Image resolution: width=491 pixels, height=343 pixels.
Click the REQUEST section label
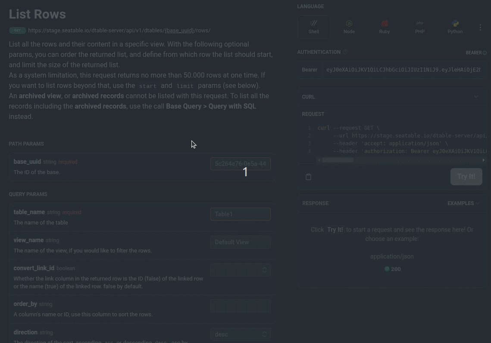point(313,114)
